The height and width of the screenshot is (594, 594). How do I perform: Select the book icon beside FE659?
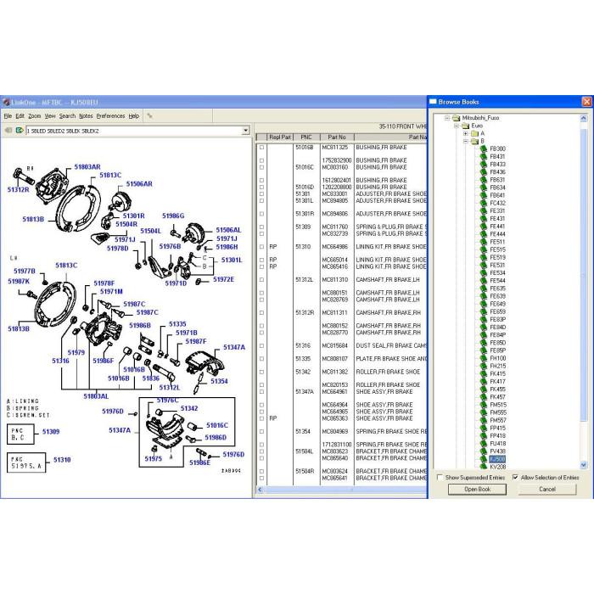tap(483, 311)
